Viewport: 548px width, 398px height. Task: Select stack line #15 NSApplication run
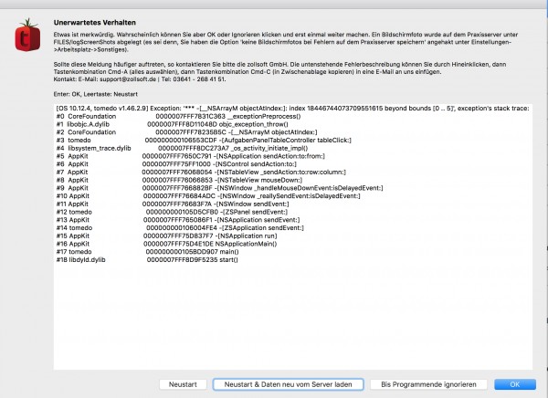click(x=166, y=236)
